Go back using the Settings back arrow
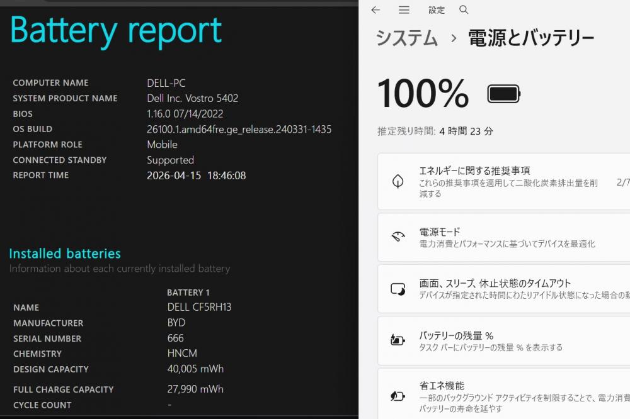Screen dimensions: 630x419 point(375,9)
